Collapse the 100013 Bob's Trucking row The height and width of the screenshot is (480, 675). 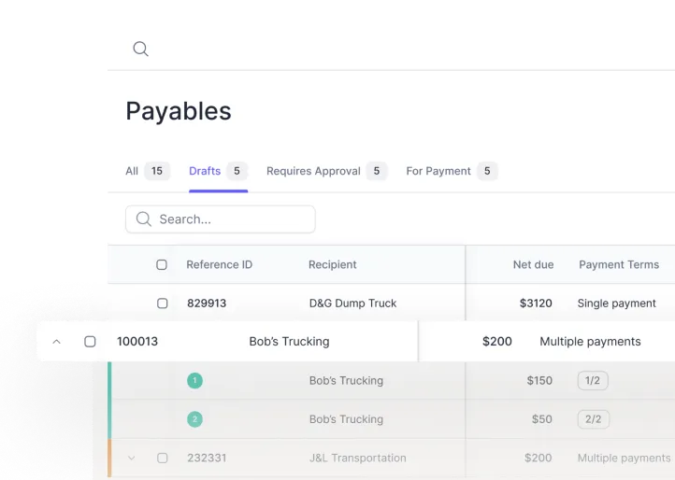tap(56, 342)
